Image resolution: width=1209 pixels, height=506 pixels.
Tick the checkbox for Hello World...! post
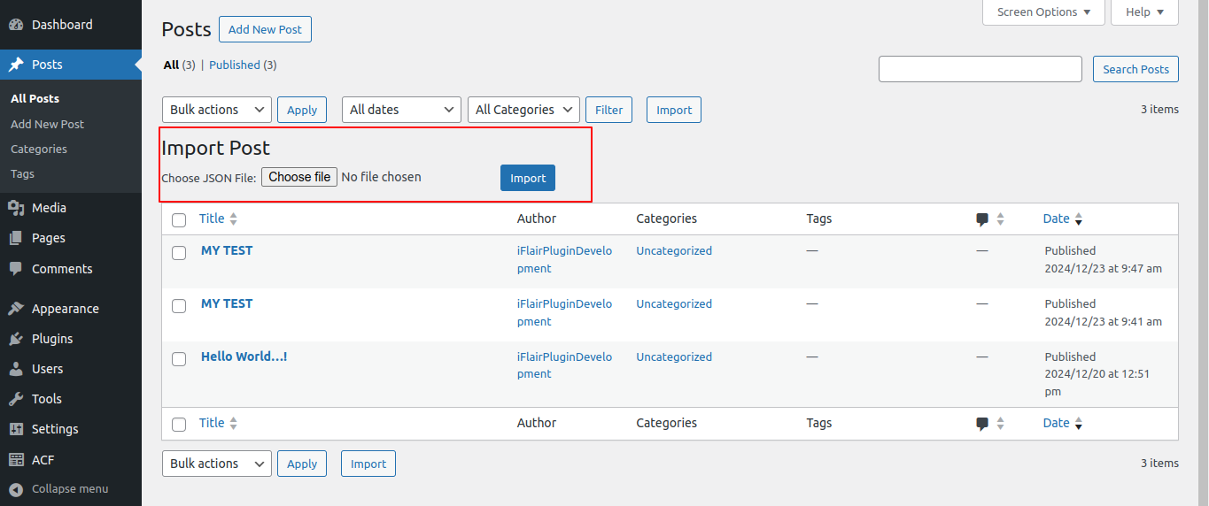pos(179,359)
